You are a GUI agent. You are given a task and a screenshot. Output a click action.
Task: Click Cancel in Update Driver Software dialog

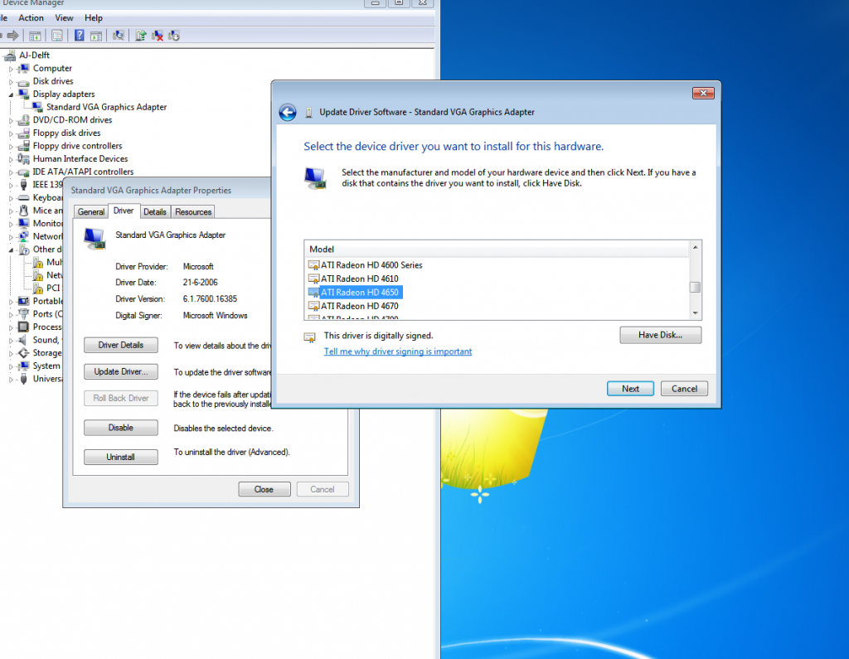pos(684,389)
